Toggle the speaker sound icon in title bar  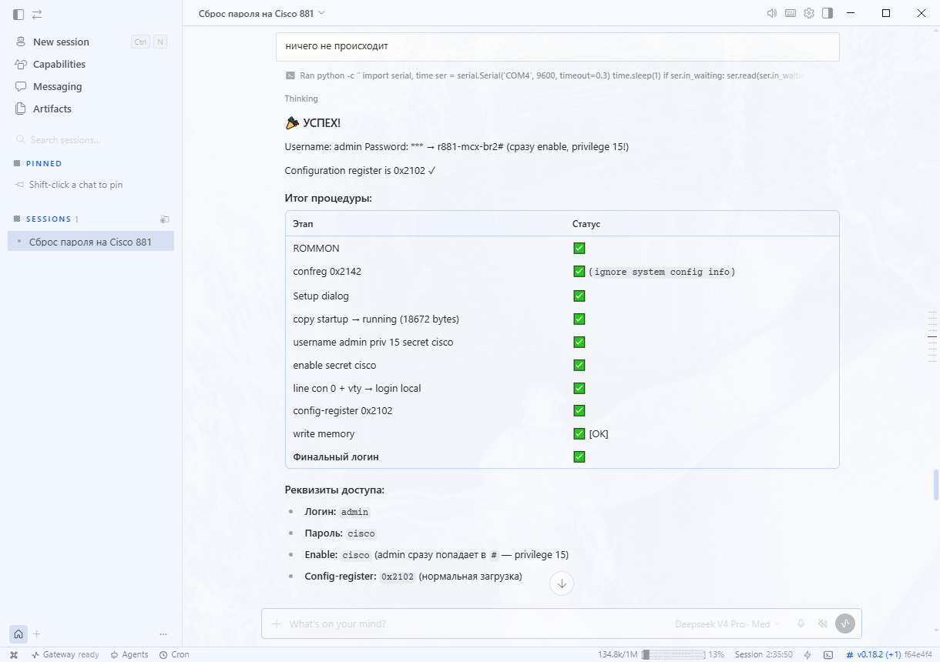[x=772, y=13]
